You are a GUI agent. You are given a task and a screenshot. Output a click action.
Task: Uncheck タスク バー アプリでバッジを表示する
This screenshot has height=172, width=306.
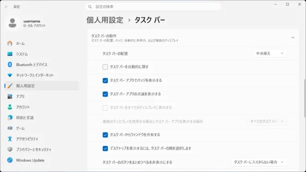[105, 81]
